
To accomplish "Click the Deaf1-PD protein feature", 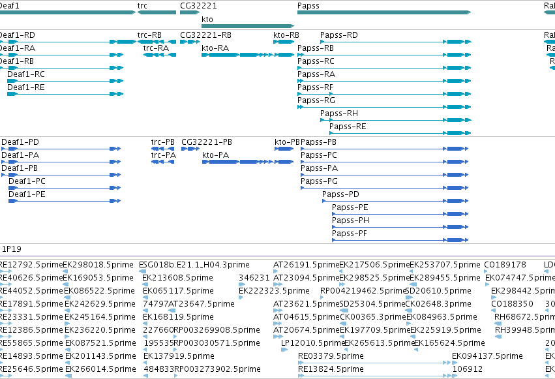I will coord(61,149).
